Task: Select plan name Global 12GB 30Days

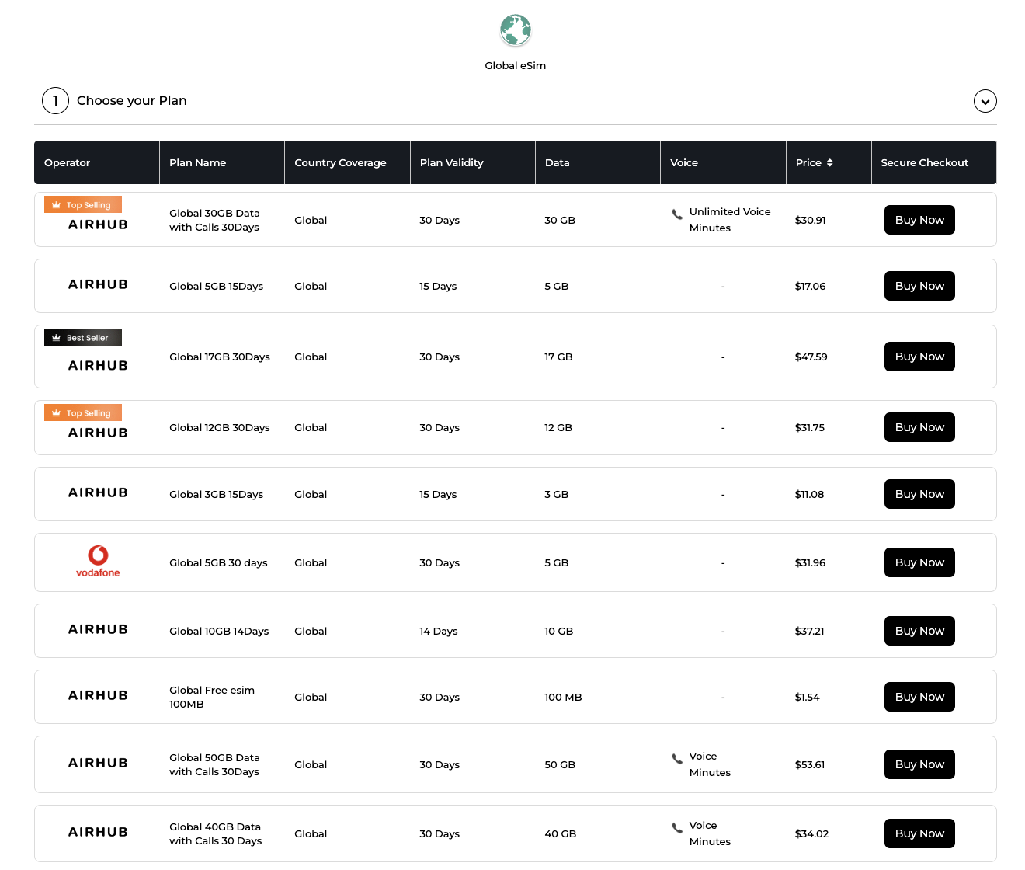Action: point(220,427)
